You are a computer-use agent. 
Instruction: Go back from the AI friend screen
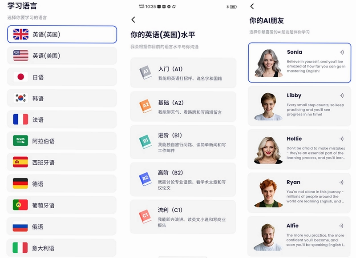252,6
